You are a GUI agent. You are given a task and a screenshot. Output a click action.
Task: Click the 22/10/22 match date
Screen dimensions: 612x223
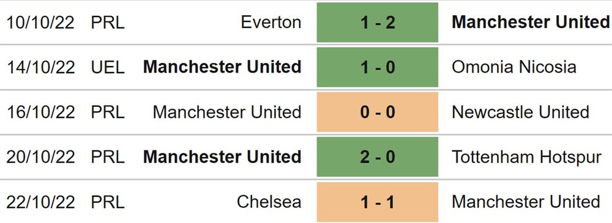point(40,202)
